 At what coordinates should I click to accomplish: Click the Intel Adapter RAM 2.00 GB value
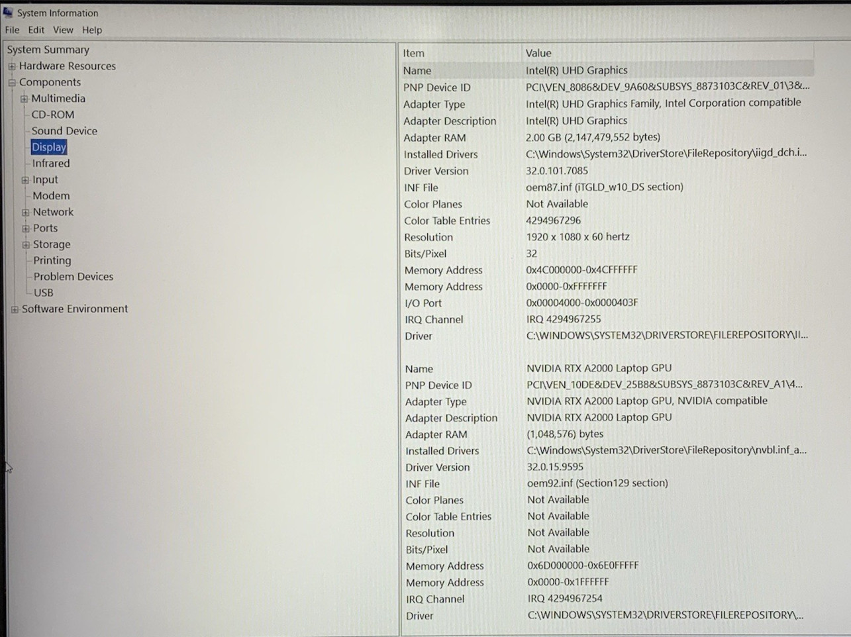(x=593, y=137)
